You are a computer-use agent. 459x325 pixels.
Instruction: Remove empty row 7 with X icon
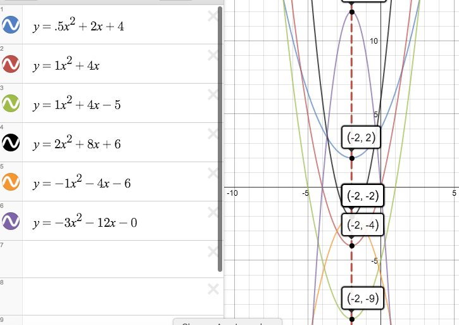213,252
